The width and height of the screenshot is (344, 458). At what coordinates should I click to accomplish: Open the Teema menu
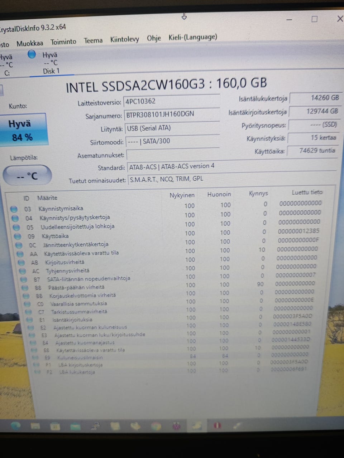93,40
